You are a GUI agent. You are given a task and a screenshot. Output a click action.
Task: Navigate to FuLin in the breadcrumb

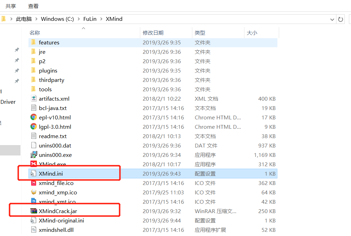coord(90,19)
